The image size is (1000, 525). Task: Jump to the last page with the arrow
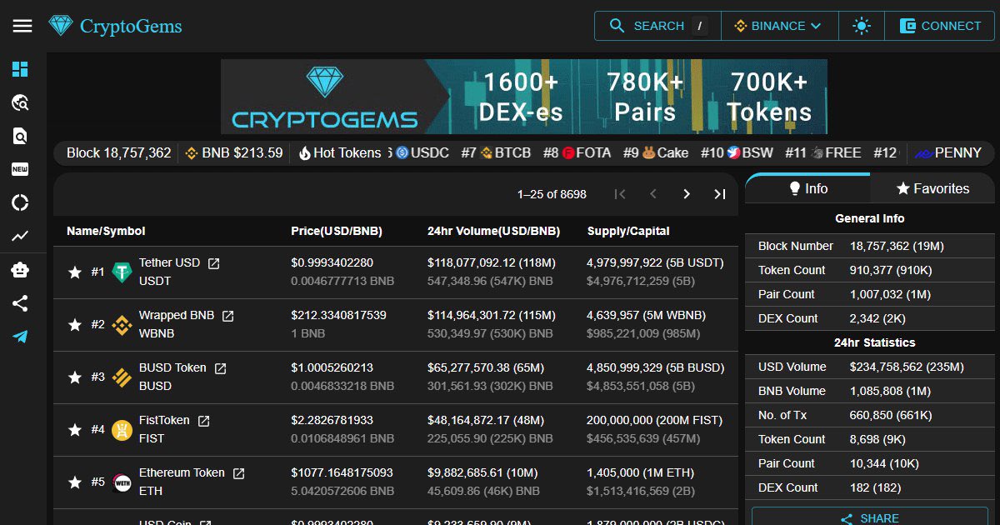click(719, 193)
